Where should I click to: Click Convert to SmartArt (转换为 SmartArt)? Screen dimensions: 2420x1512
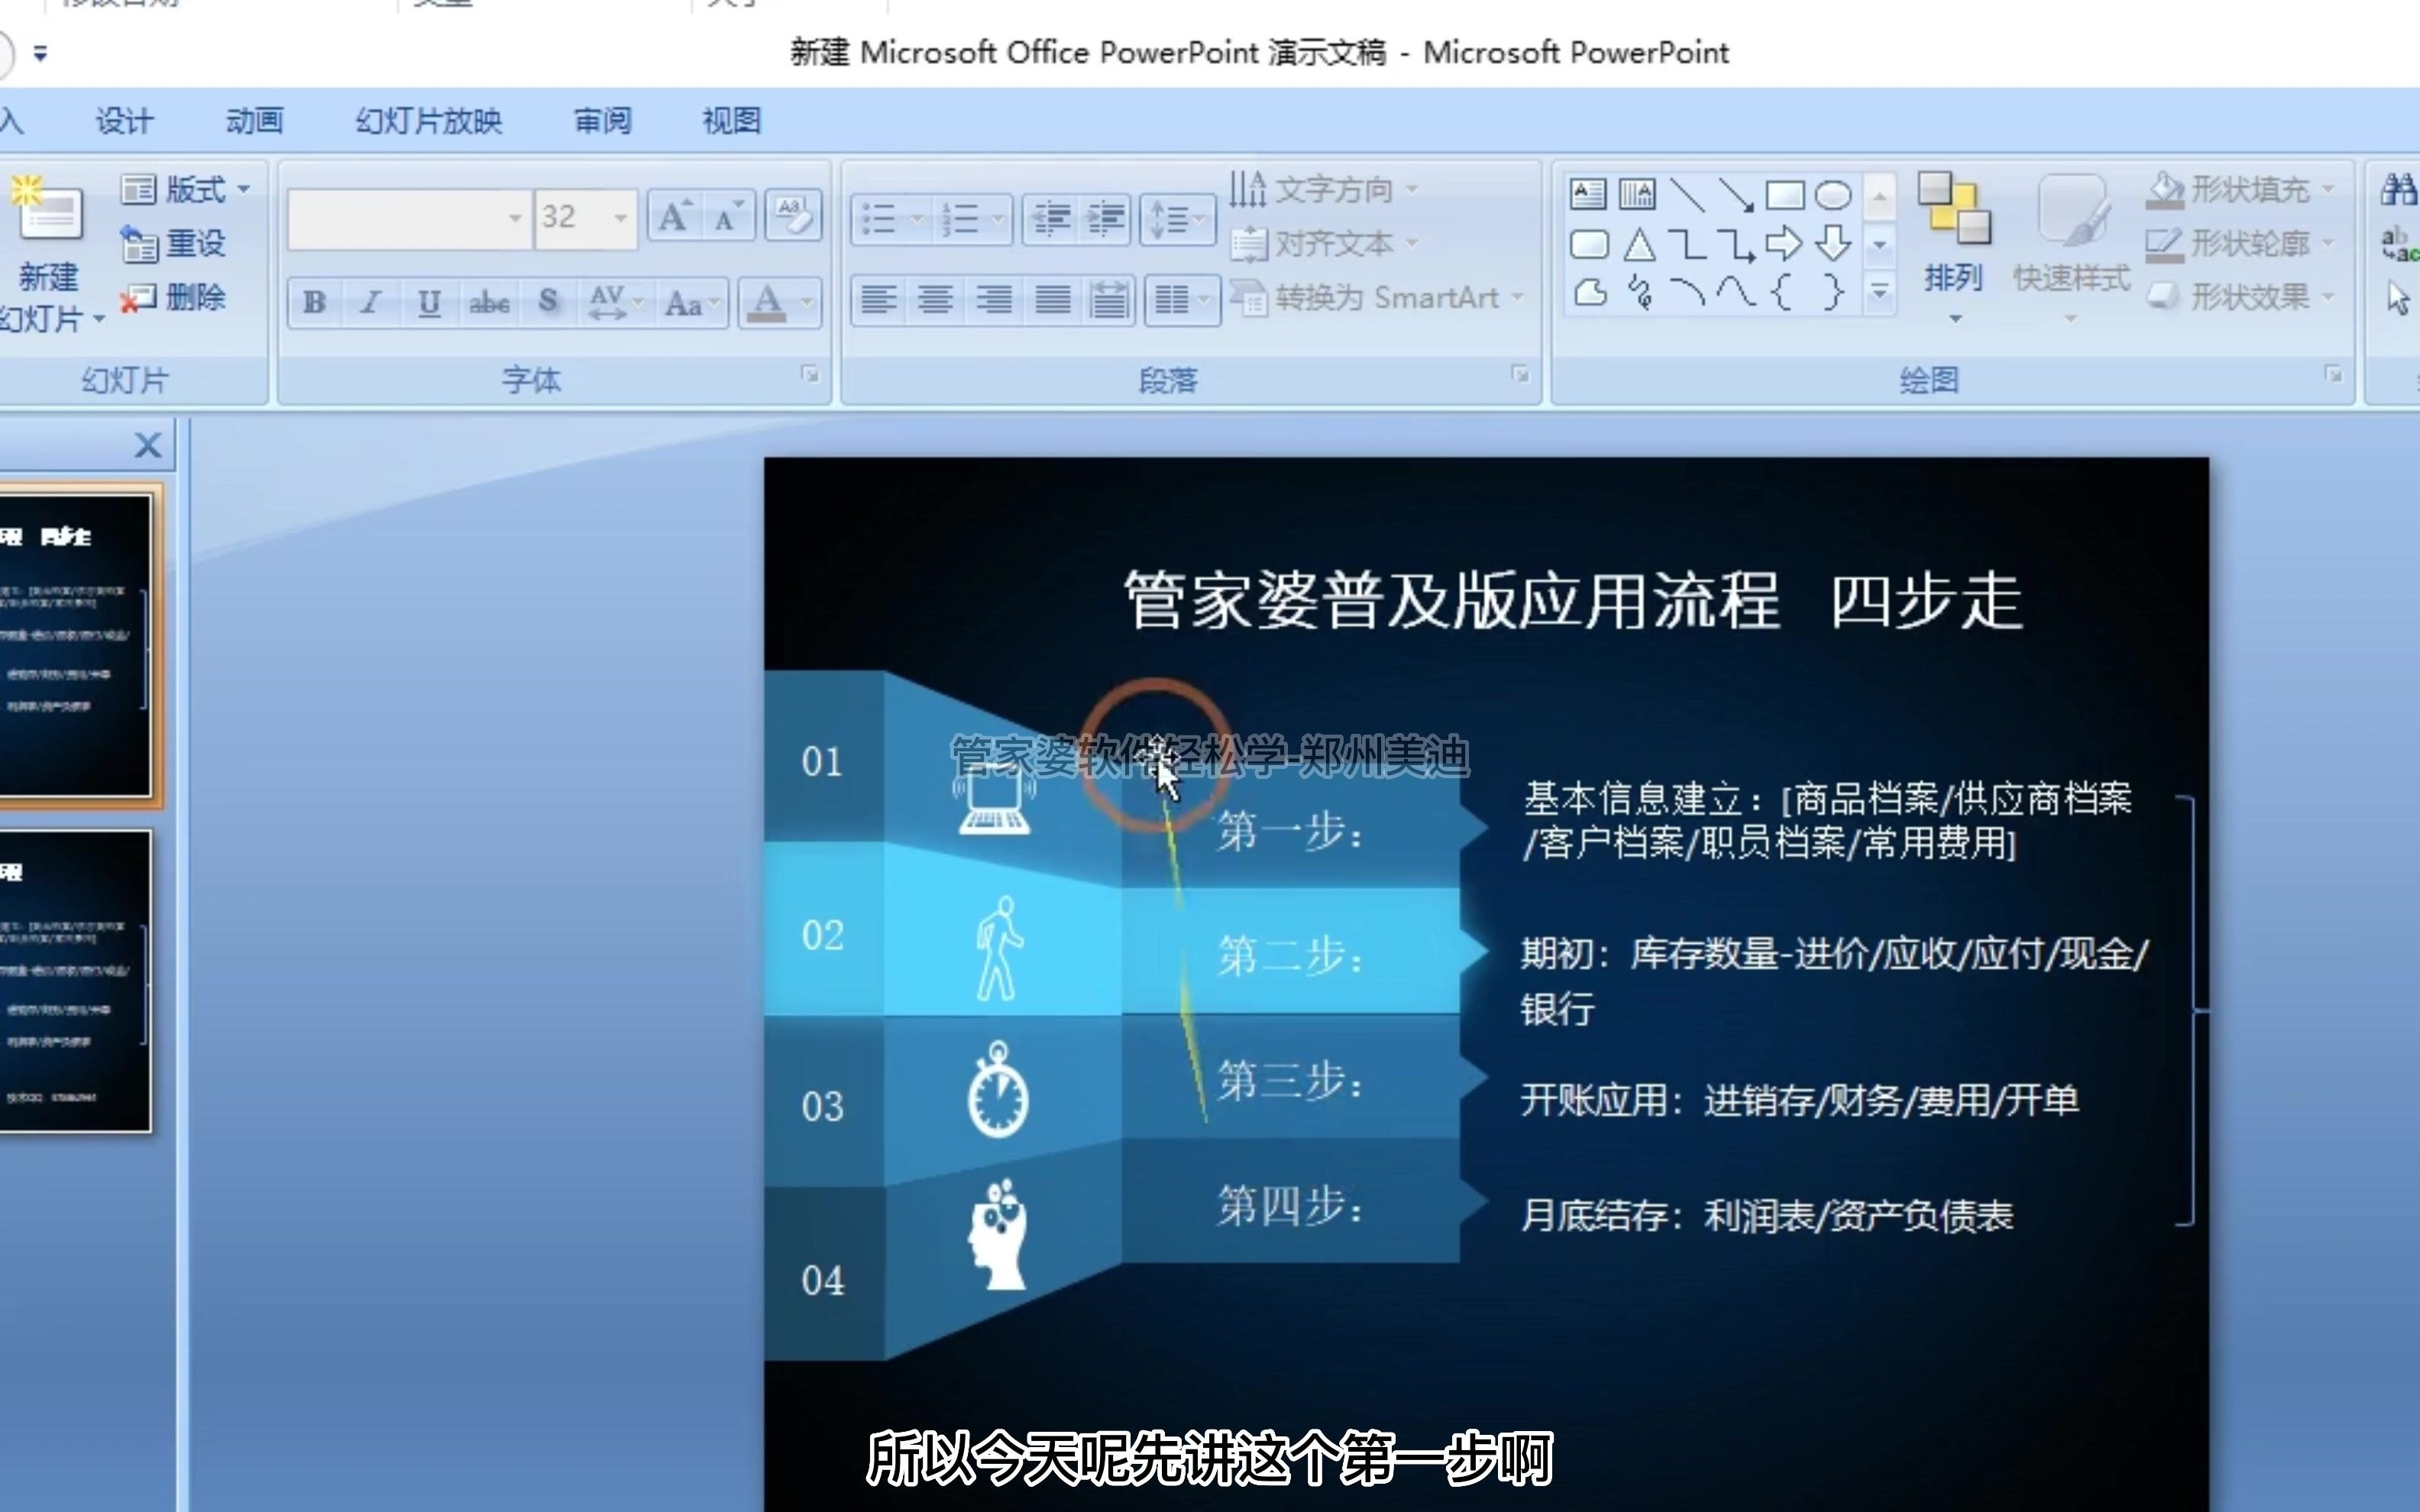click(x=1378, y=297)
